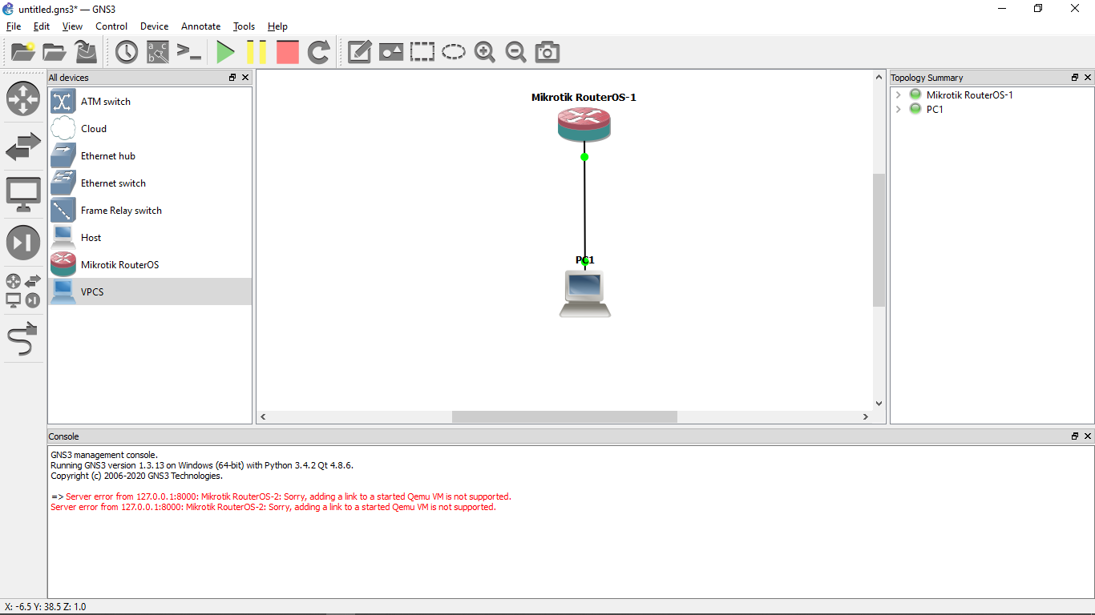
Task: Close the All devices panel
Action: pyautogui.click(x=245, y=78)
